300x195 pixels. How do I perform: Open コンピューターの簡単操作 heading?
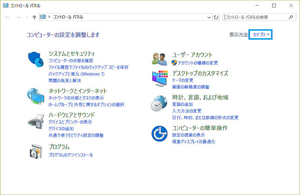click(x=200, y=128)
